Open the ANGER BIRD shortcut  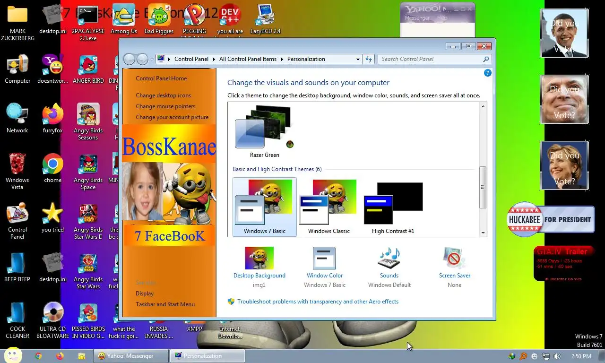[88, 69]
